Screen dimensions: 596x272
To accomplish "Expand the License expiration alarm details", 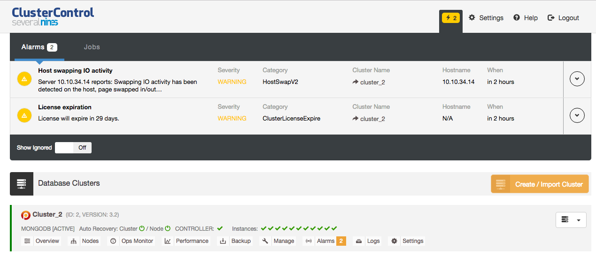I will (x=577, y=115).
